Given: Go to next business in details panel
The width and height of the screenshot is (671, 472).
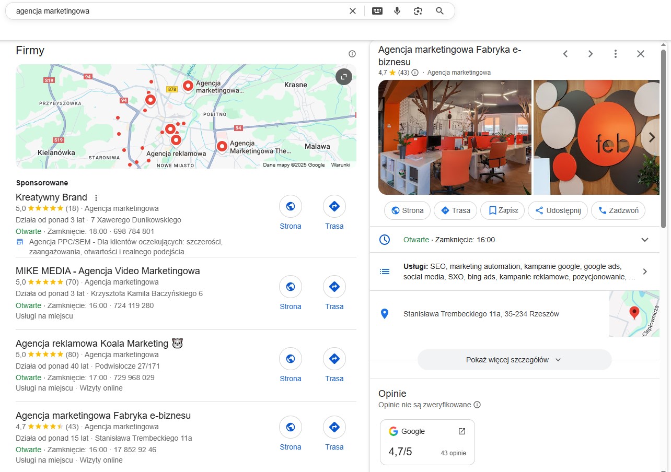Looking at the screenshot, I should coord(591,54).
